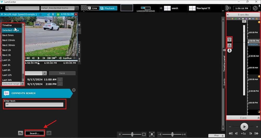Image resolution: width=261 pixels, height=138 pixels.
Task: Switch to Playback mode
Action: click(108, 8)
